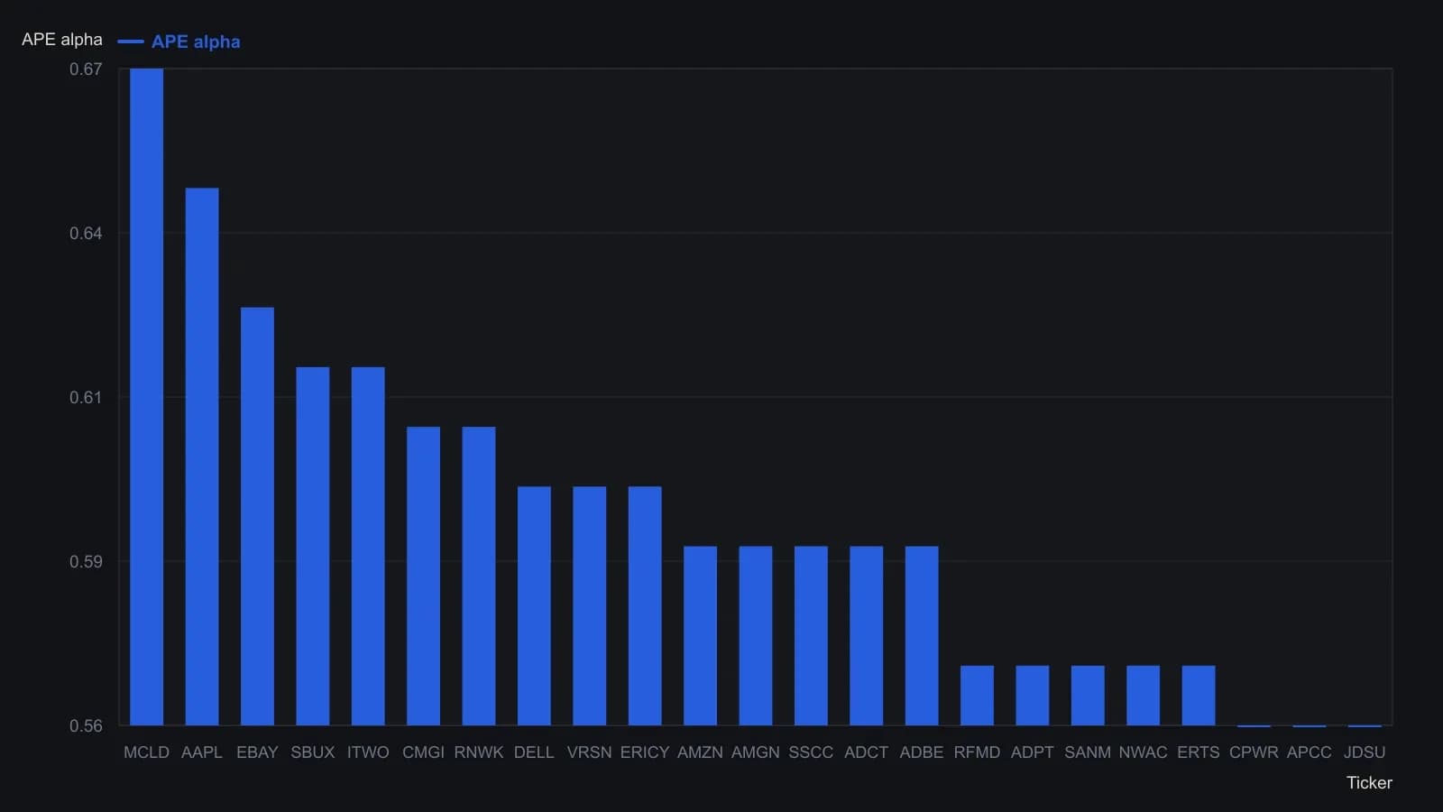Screen dimensions: 1443x812
Task: Select the ERTS bar
Action: tap(1199, 696)
